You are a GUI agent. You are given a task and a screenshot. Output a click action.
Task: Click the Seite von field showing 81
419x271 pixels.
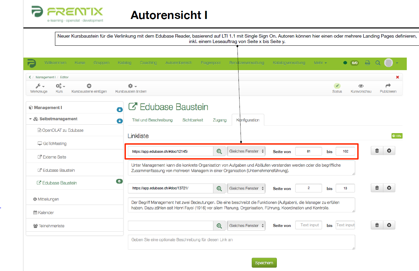point(308,151)
